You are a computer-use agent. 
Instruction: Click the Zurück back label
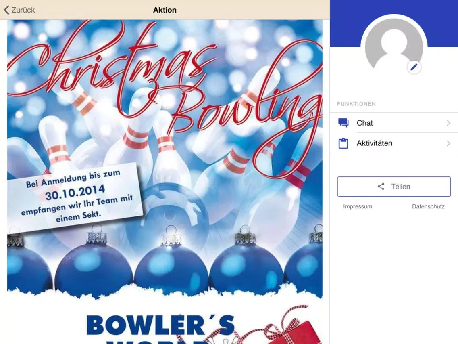23,10
